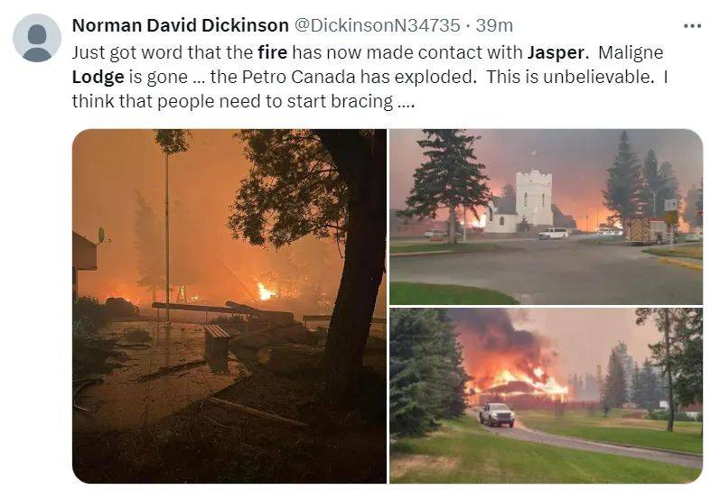
Task: Click the fire truck in the top-right photo
Action: pyautogui.click(x=647, y=229)
